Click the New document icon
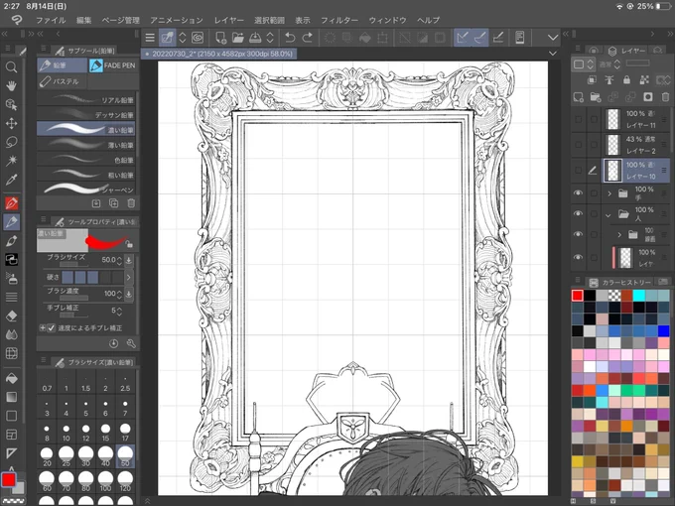The image size is (675, 506). [x=220, y=38]
